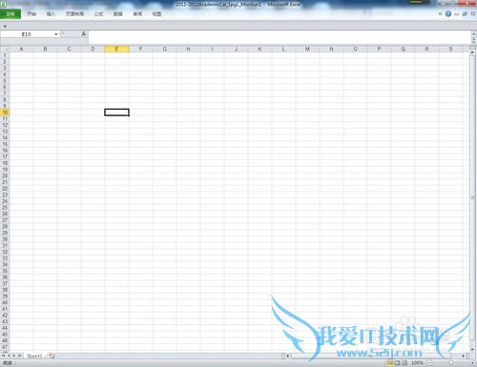Click the Insert Function fx icon
The width and height of the screenshot is (477, 367).
[84, 33]
